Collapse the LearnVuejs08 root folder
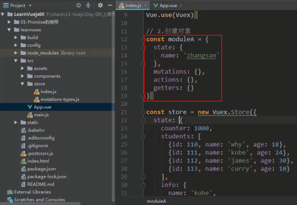The width and height of the screenshot is (297, 205). [2, 14]
